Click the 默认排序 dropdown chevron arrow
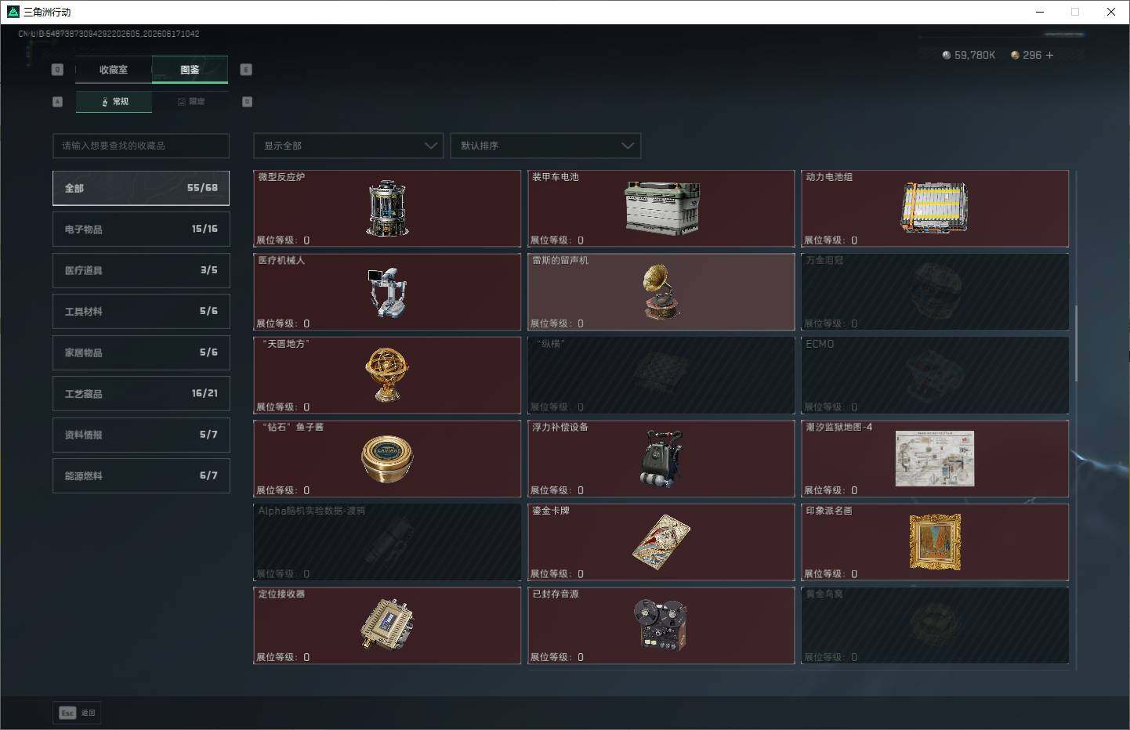The width and height of the screenshot is (1130, 730). (x=627, y=146)
